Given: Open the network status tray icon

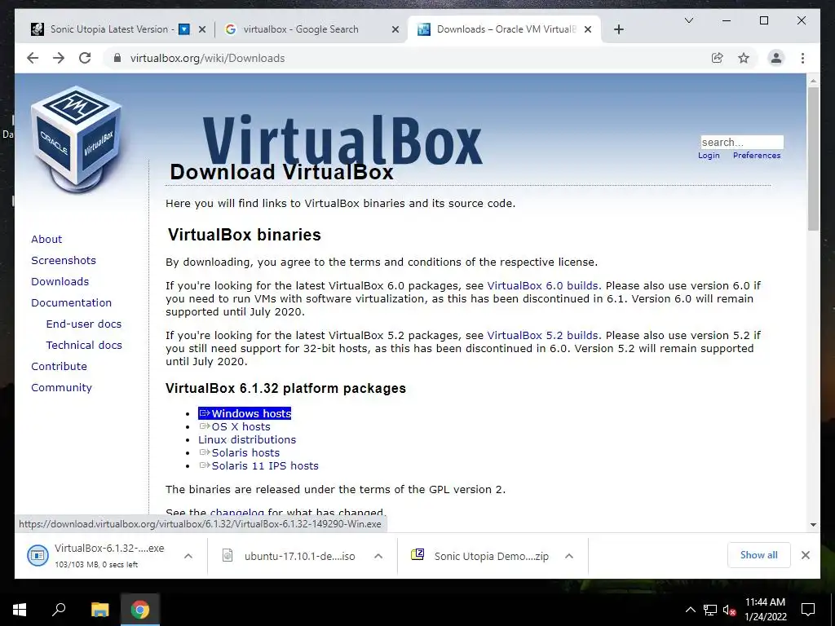Looking at the screenshot, I should pyautogui.click(x=710, y=610).
